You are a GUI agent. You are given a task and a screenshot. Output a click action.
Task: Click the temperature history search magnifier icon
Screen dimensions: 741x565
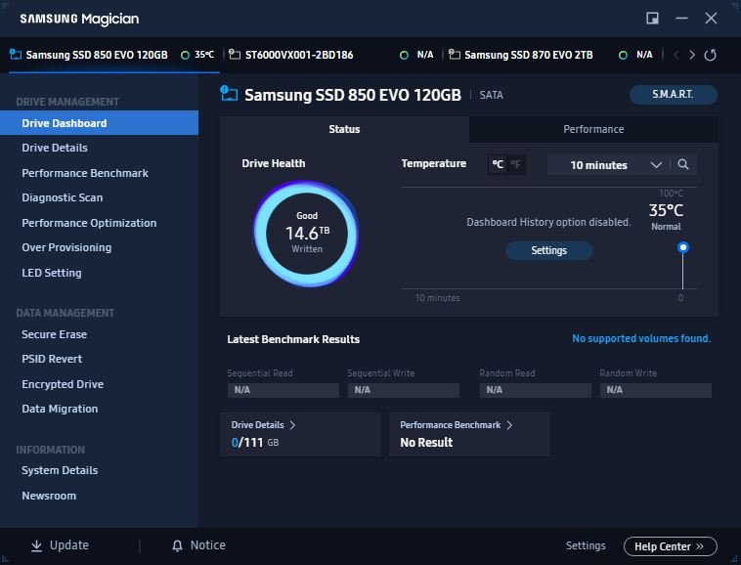(x=683, y=164)
